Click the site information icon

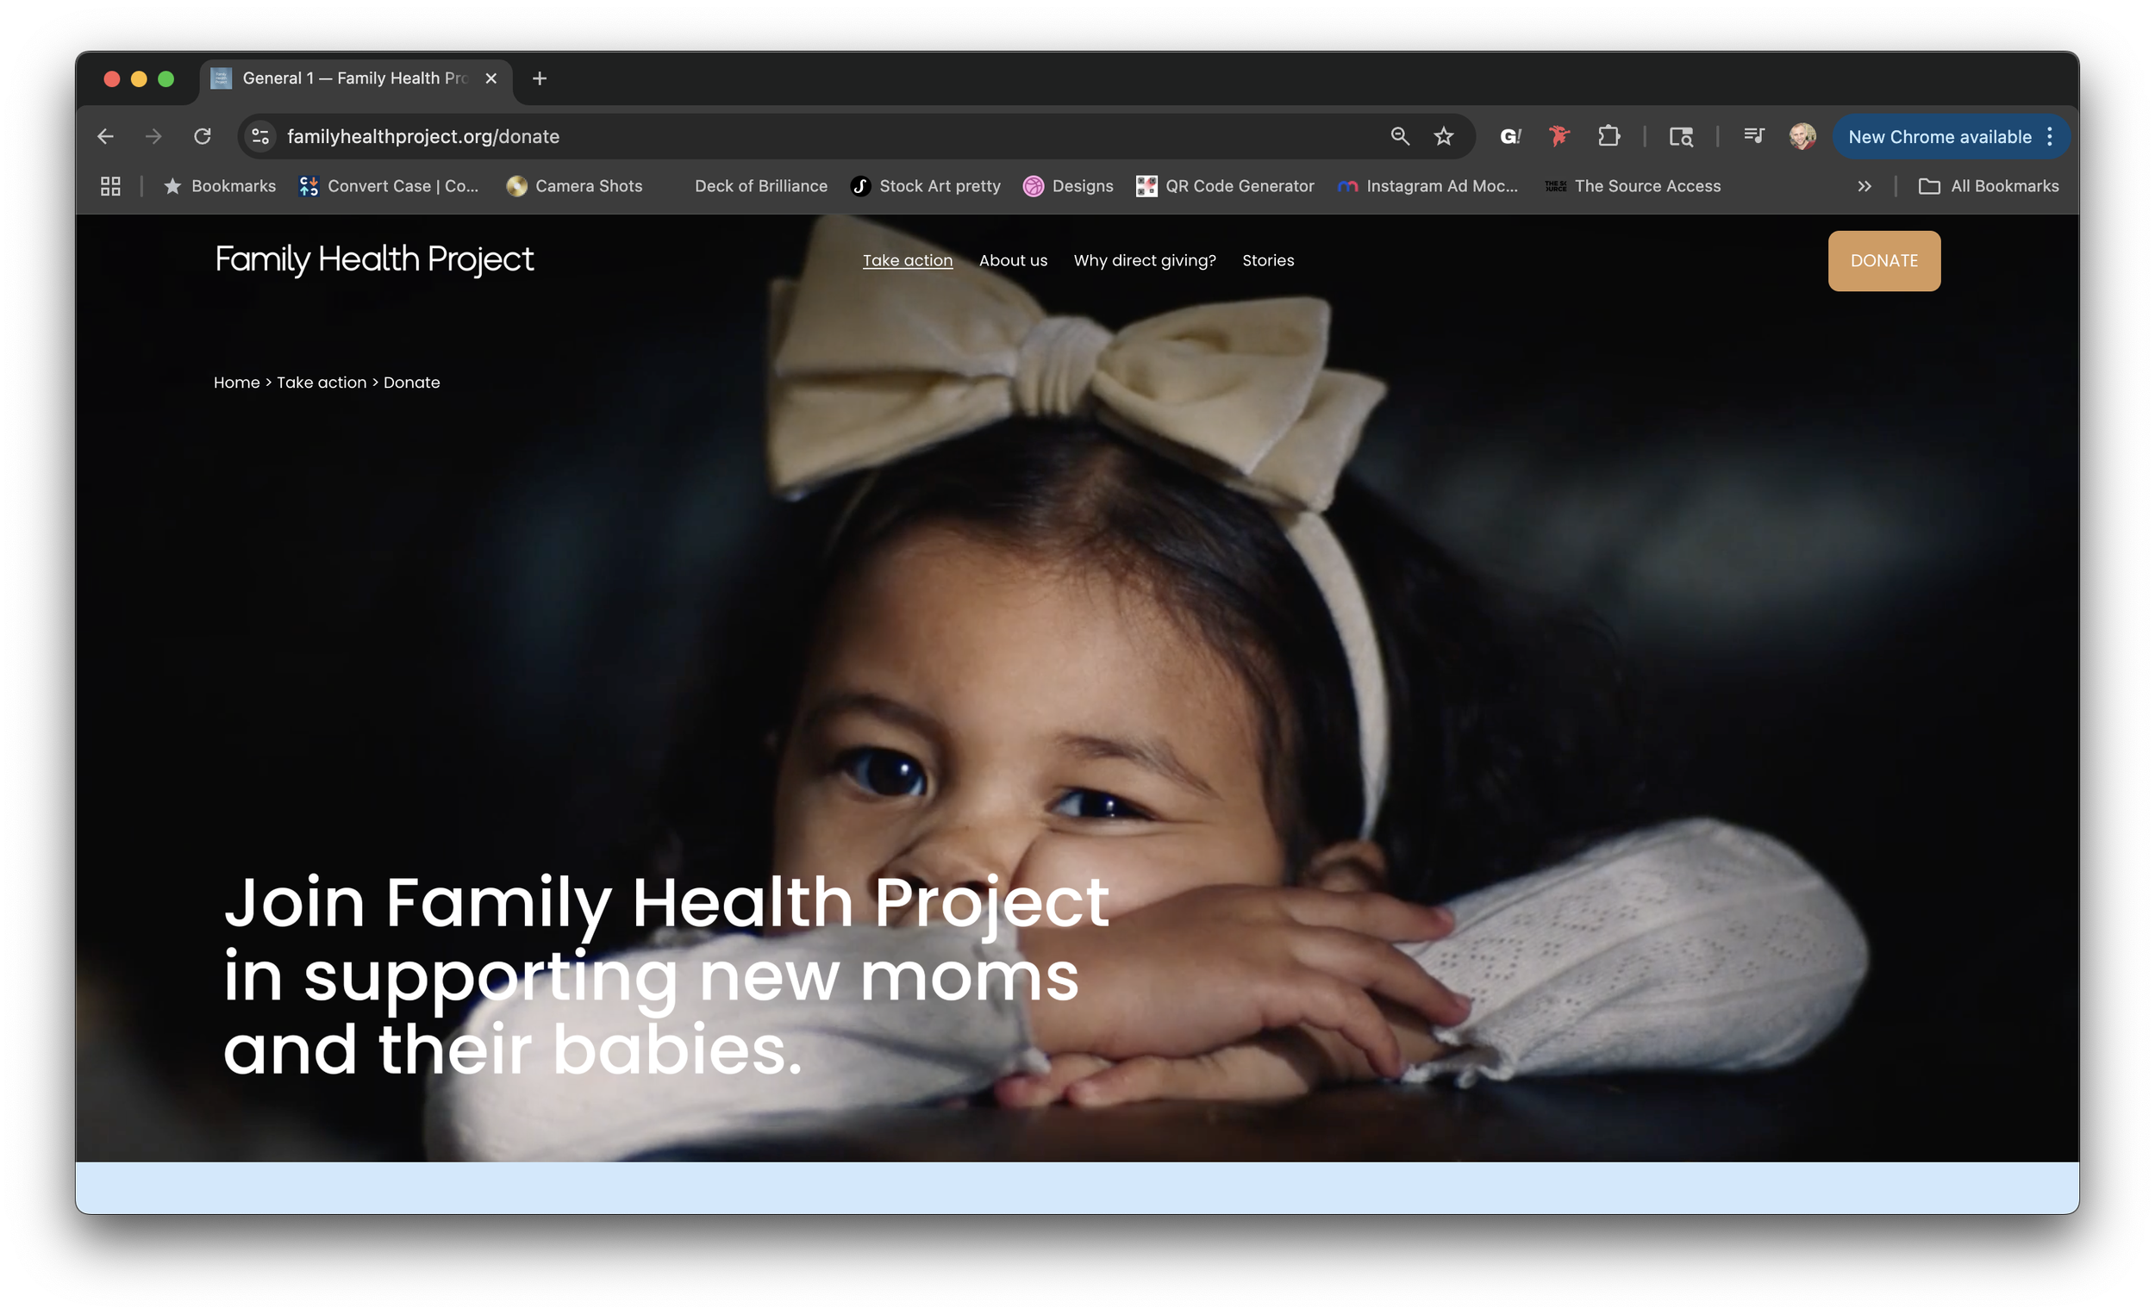coord(259,136)
